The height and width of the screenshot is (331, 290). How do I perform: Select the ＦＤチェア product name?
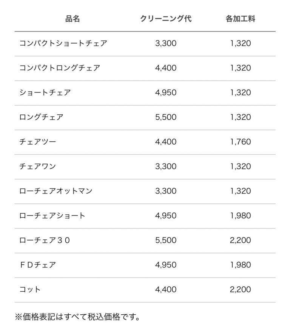click(37, 265)
